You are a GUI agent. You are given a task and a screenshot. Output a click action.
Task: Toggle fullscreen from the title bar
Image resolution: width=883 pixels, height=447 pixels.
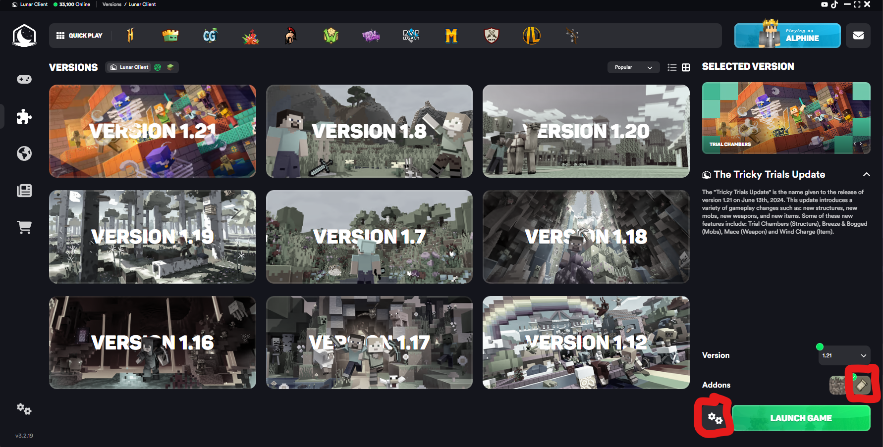click(x=857, y=4)
